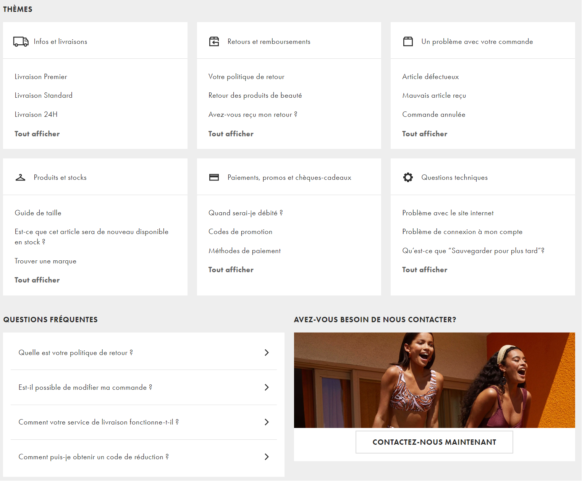Expand the delivery service FAQ chevron
The width and height of the screenshot is (582, 481).
tap(267, 422)
